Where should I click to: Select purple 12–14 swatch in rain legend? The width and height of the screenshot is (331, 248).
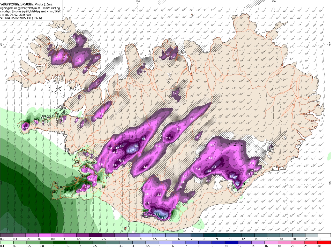pyautogui.click(x=245, y=242)
